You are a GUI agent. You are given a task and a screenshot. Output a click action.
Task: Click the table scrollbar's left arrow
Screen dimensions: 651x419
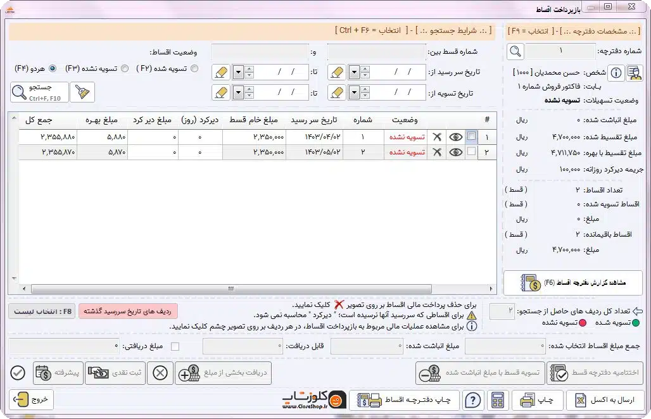tap(24, 289)
